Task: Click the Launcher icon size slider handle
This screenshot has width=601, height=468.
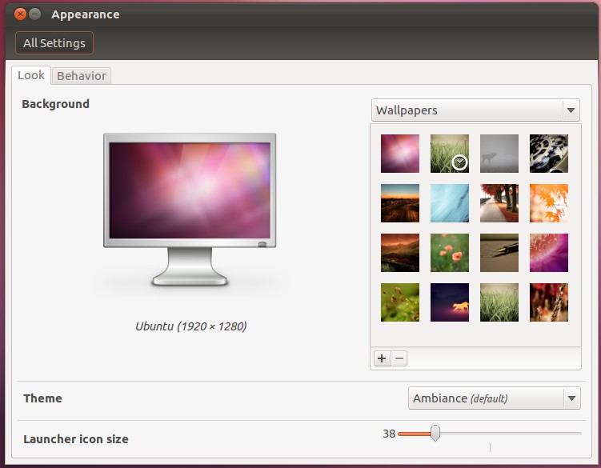Action: tap(435, 434)
